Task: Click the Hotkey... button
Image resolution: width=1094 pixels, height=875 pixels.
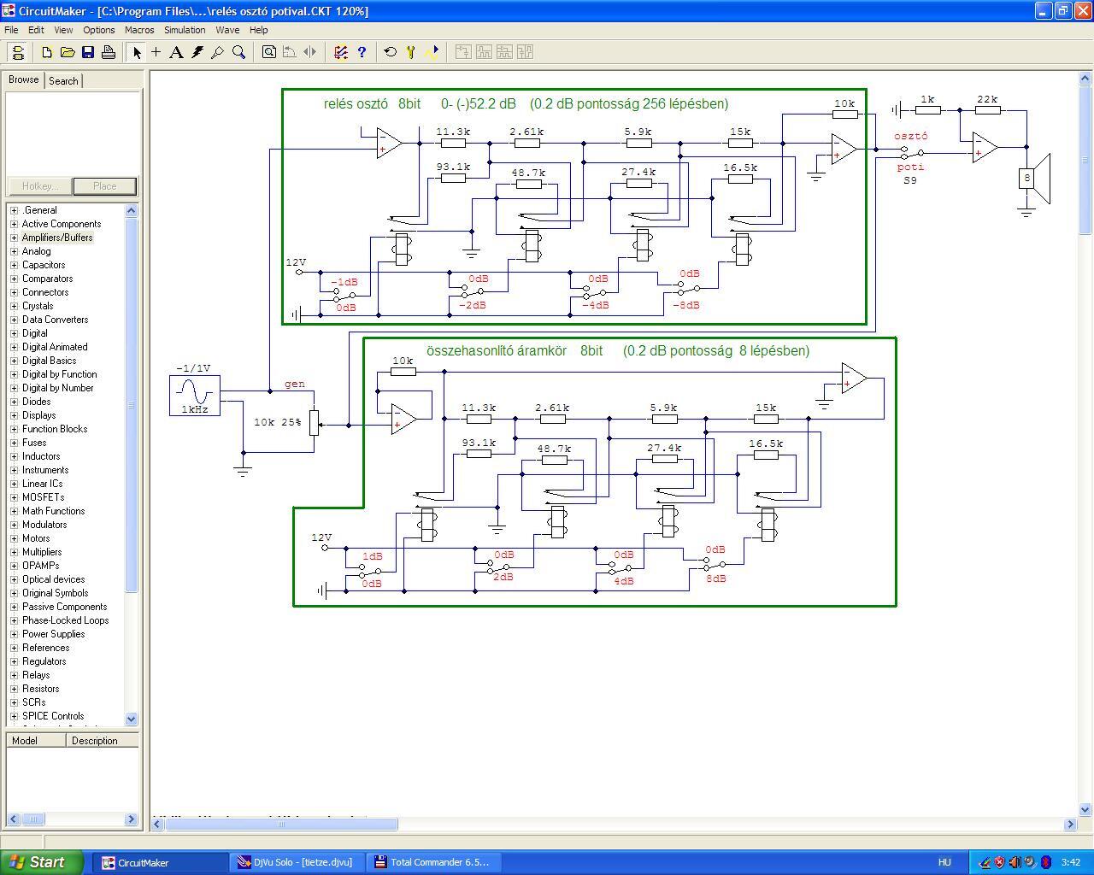Action: point(39,186)
